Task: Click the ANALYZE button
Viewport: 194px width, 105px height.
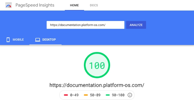Action: 136,25
